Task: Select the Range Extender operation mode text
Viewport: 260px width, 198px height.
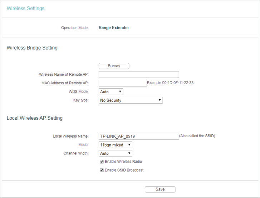Action: click(x=114, y=28)
